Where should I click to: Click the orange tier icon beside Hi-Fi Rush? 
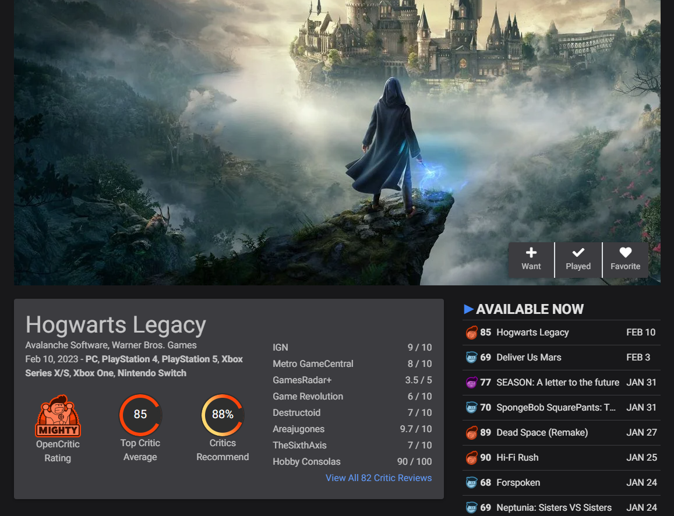point(471,458)
